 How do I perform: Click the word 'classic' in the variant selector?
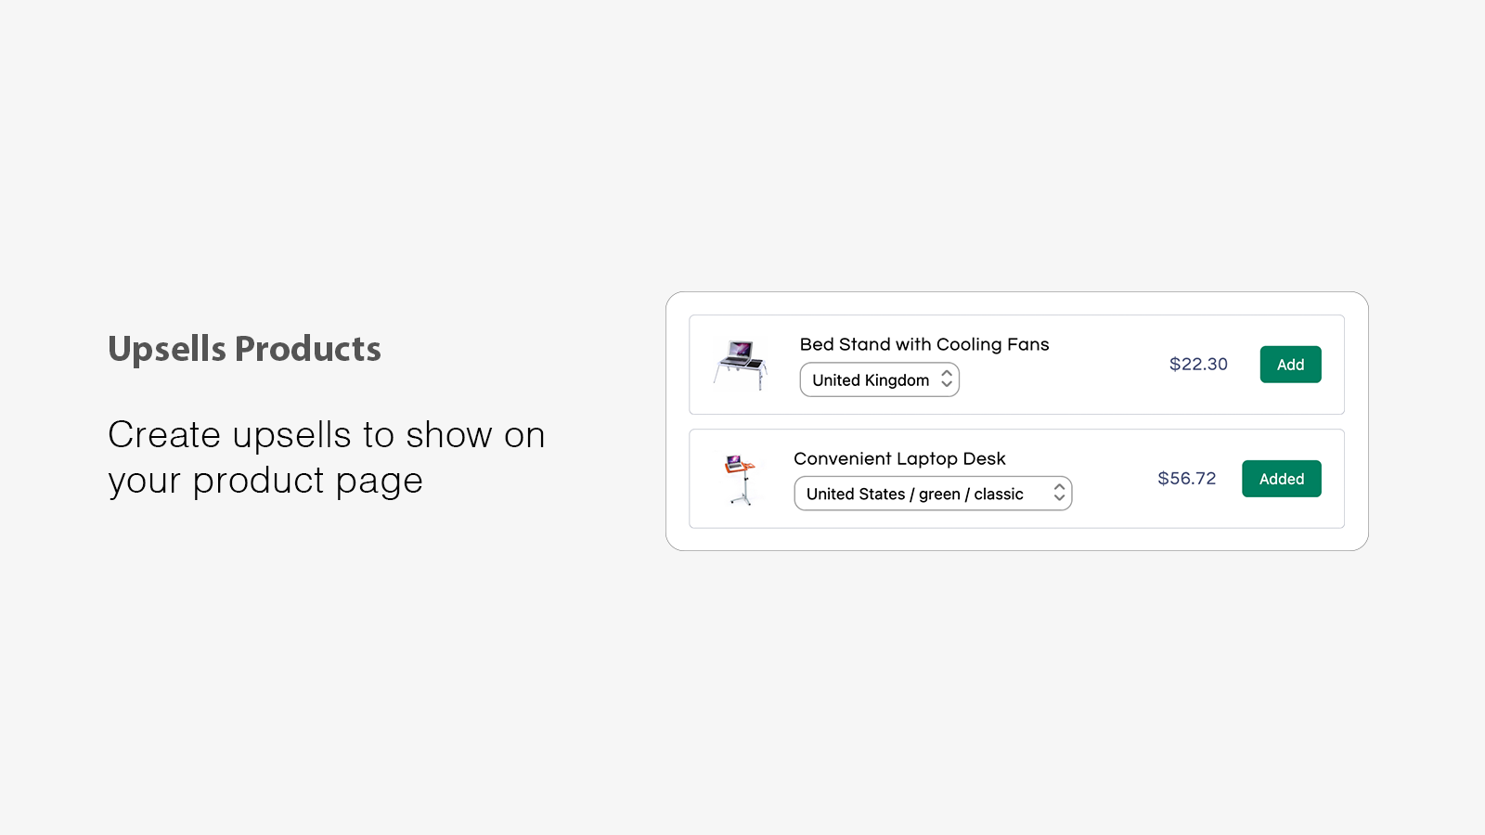pyautogui.click(x=999, y=495)
